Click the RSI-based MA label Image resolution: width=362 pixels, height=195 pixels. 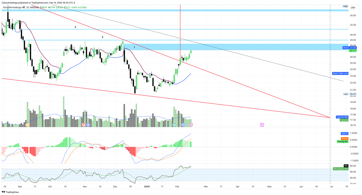click(x=341, y=169)
